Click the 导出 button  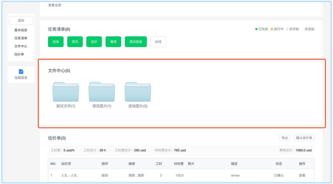[285, 138]
